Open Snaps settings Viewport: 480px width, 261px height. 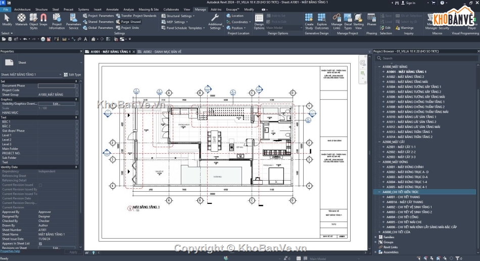[x=43, y=20]
